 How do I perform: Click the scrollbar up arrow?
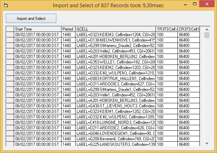pos(207,29)
